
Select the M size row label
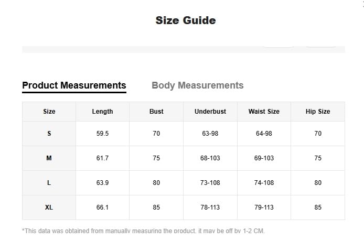tap(49, 158)
